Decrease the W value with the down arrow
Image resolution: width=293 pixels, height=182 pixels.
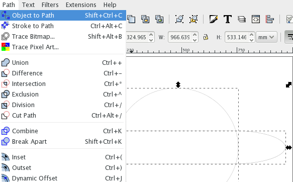coord(194,40)
